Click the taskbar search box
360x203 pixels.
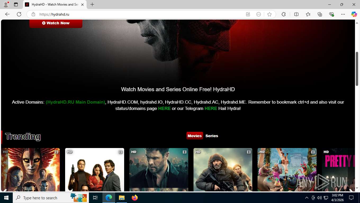tap(51, 198)
